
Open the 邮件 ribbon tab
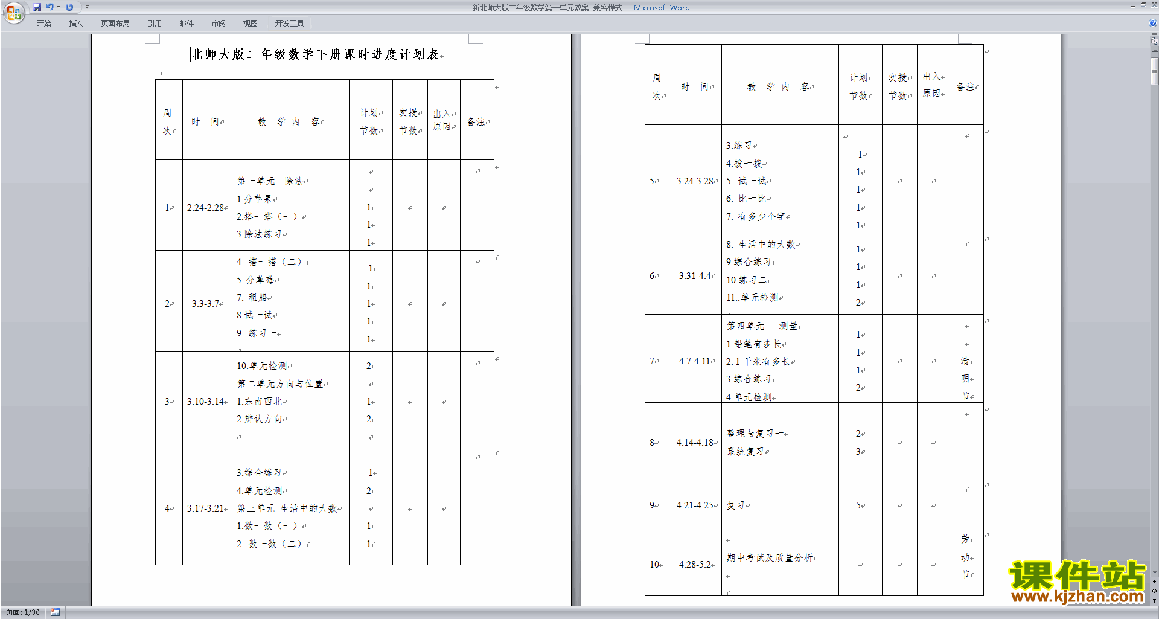[187, 24]
